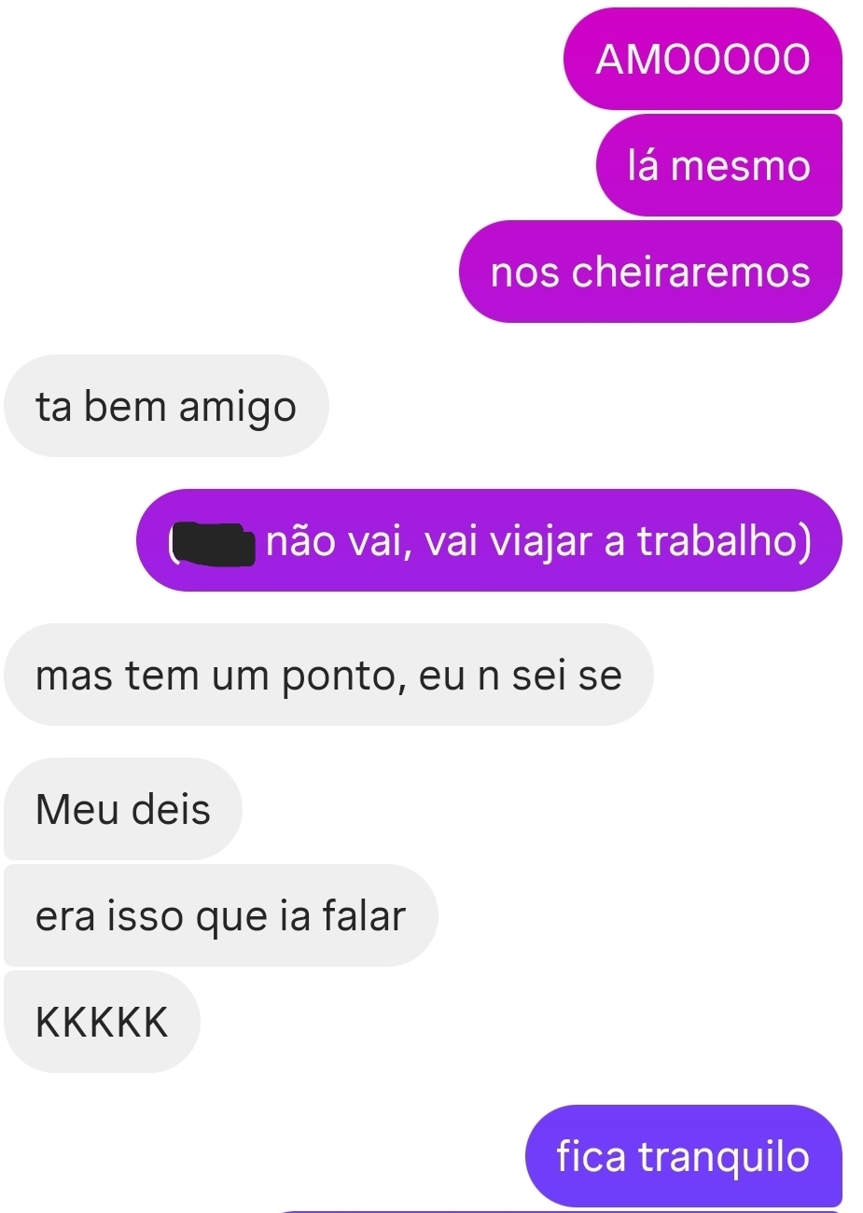This screenshot has width=863, height=1213.
Task: Select the "Meu deis" received bubble
Action: (x=123, y=808)
